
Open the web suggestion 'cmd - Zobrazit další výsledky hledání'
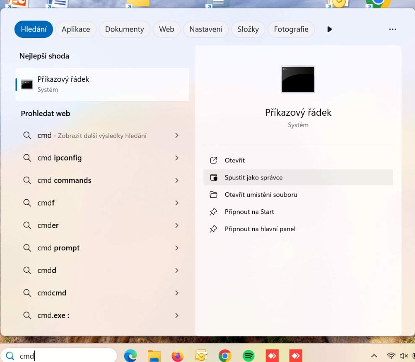pyautogui.click(x=102, y=135)
